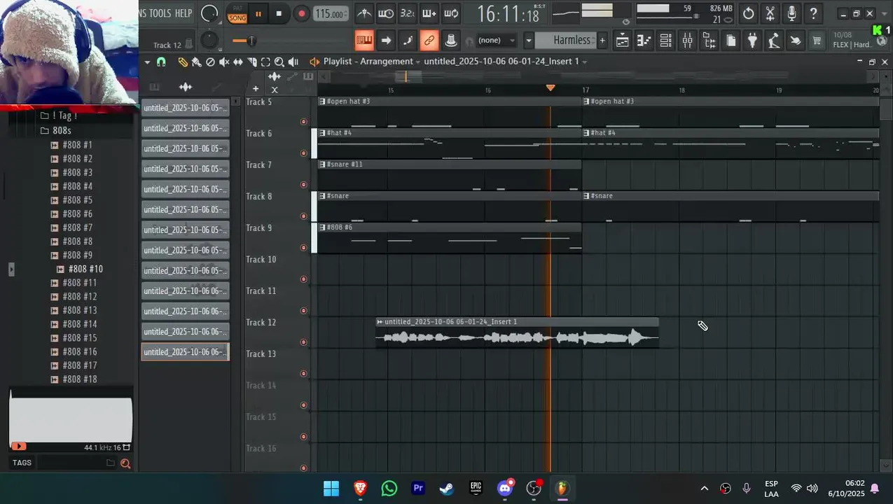Open the Piano roll view
This screenshot has height=504, width=893.
[x=644, y=41]
